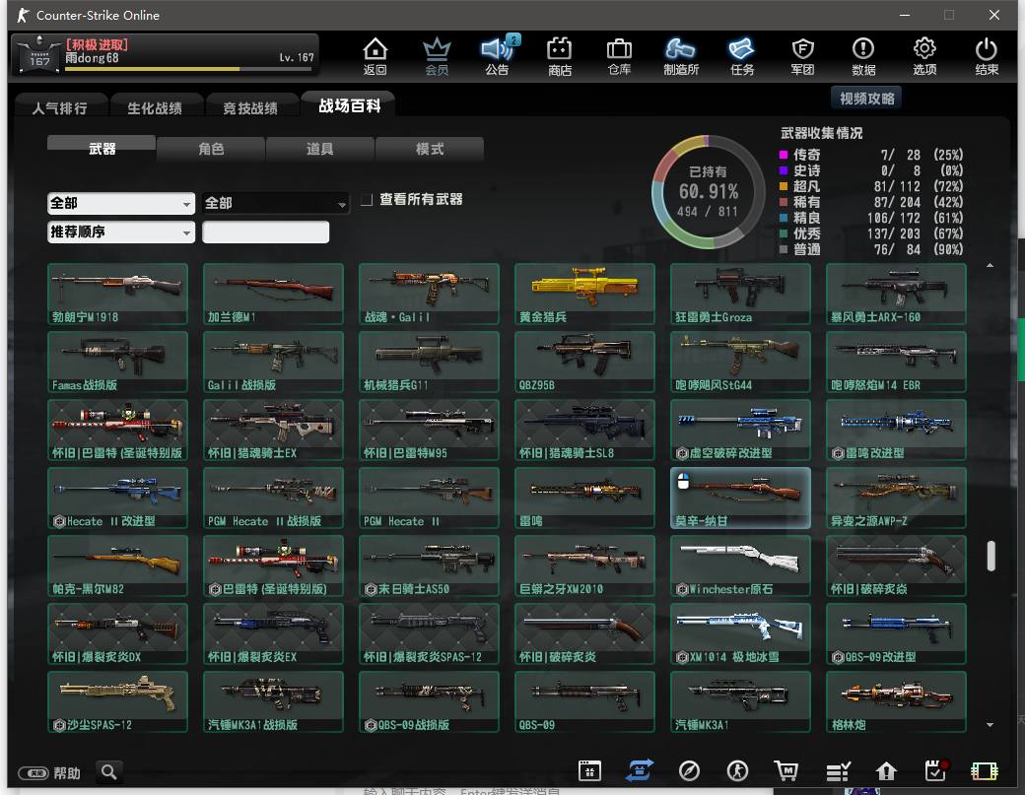Open the 制造所 crafting icon
This screenshot has width=1025, height=795.
[x=680, y=56]
